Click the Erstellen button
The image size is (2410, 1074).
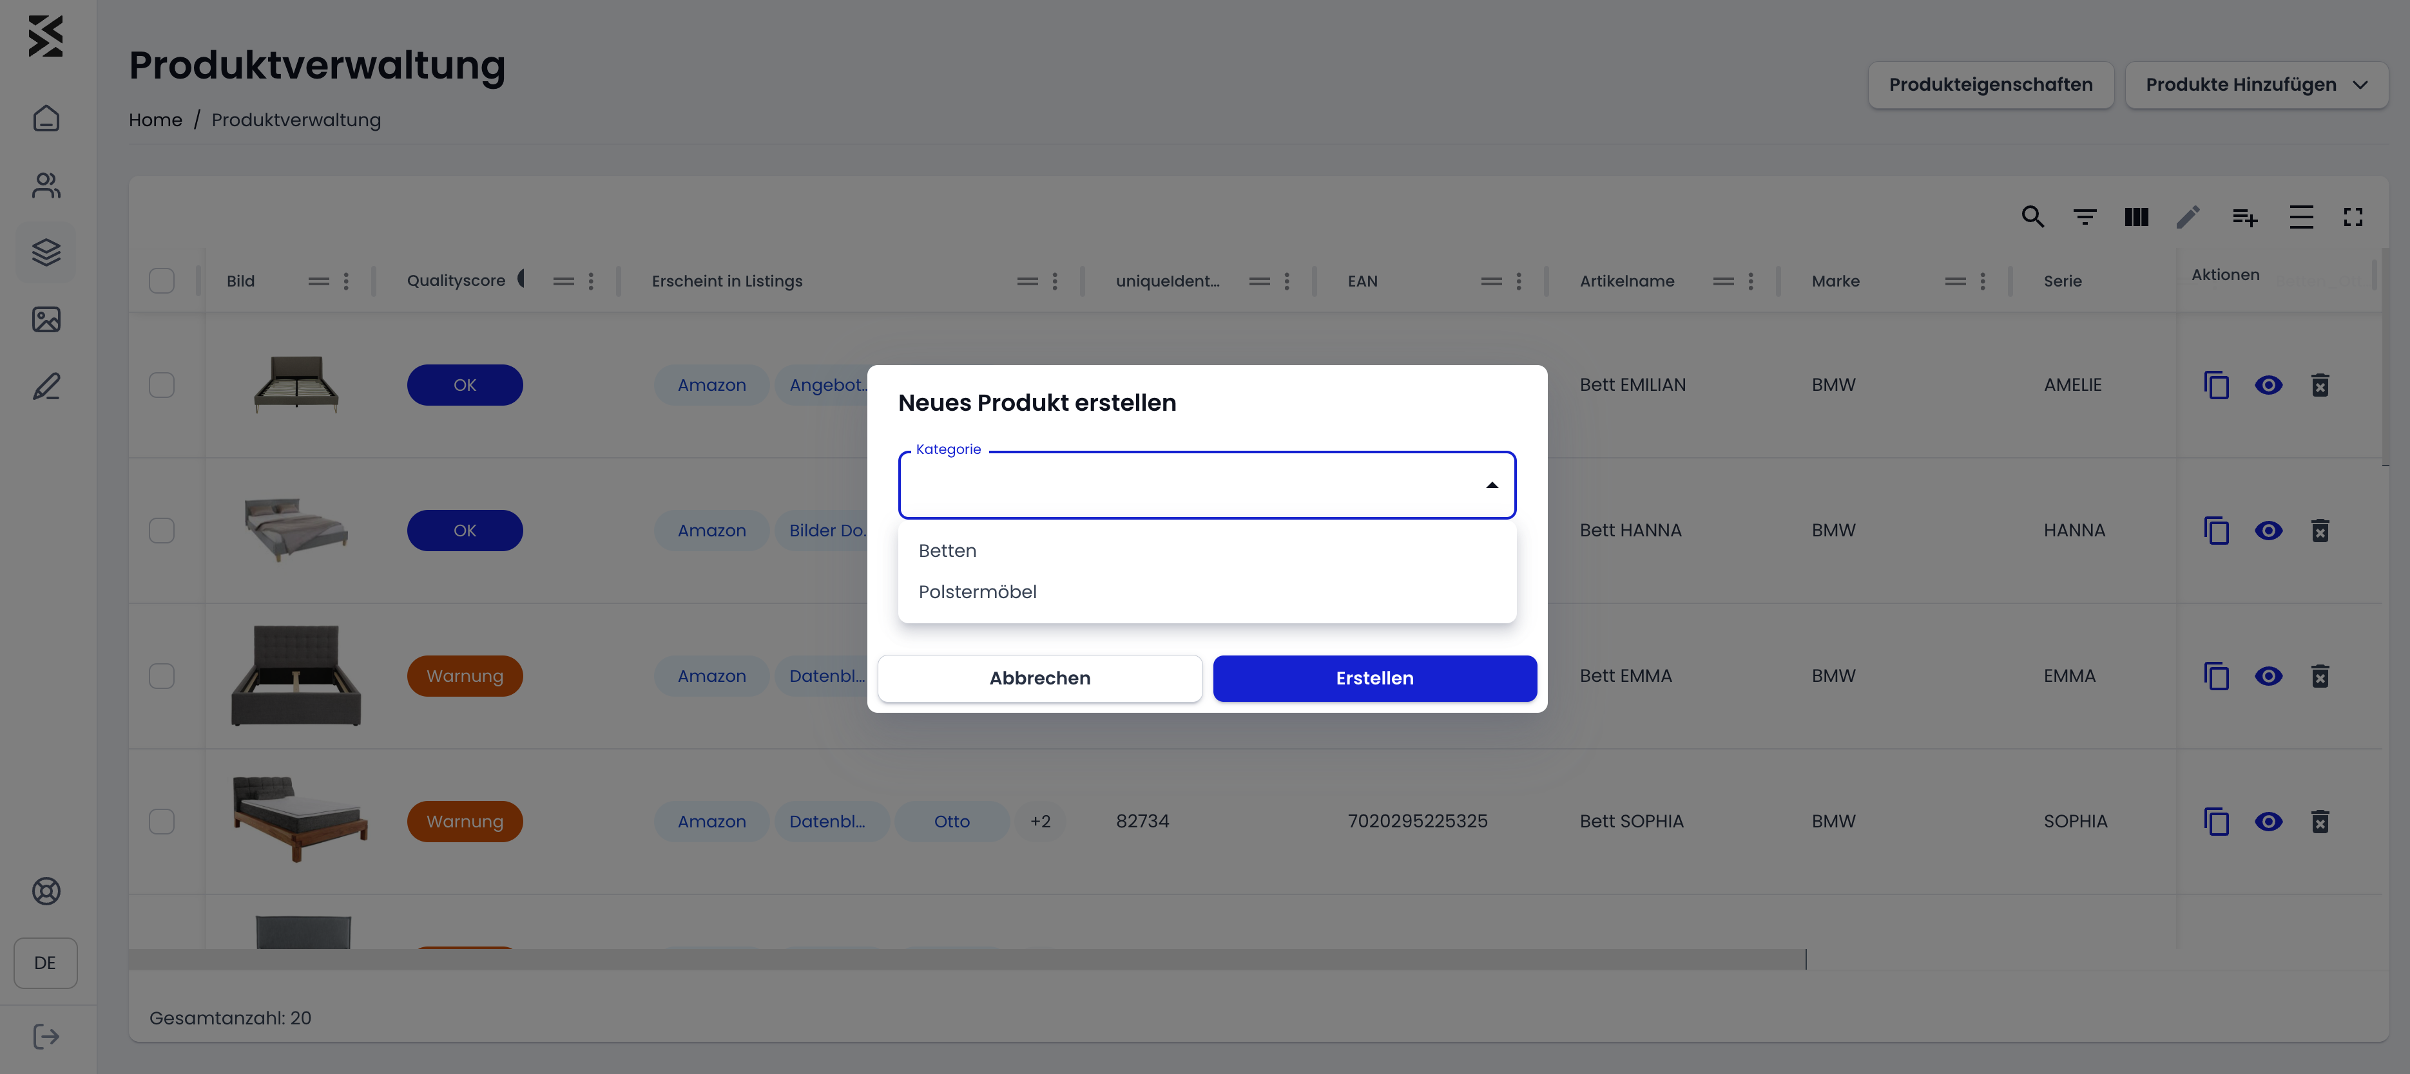tap(1373, 677)
